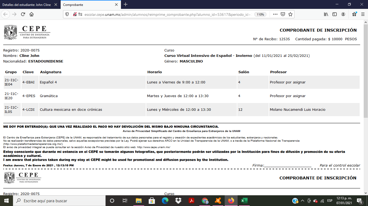Toggle the Firefox sidebar view
368x206 pixels.
click(x=335, y=14)
